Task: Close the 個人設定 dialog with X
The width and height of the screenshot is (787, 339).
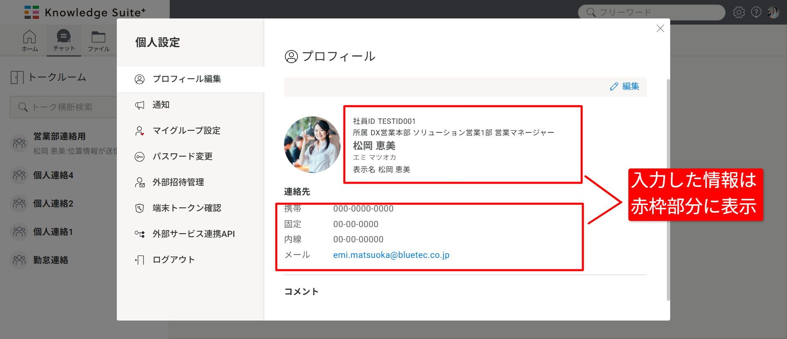Action: (x=660, y=28)
